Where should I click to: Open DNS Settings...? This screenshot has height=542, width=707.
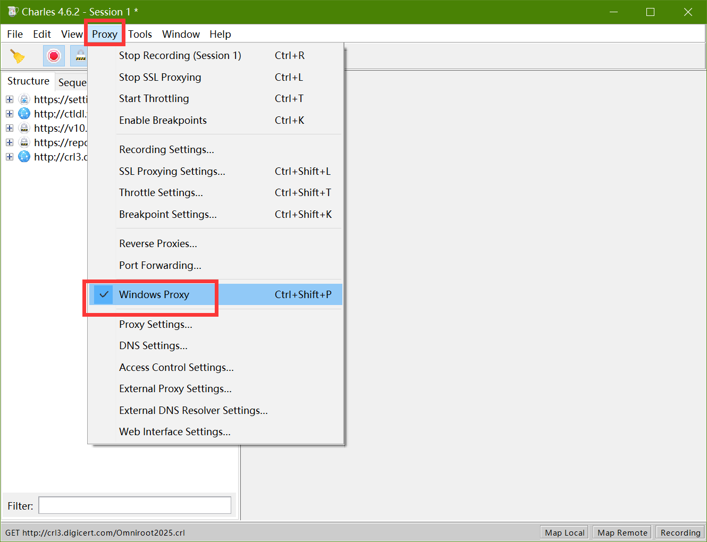215,345
